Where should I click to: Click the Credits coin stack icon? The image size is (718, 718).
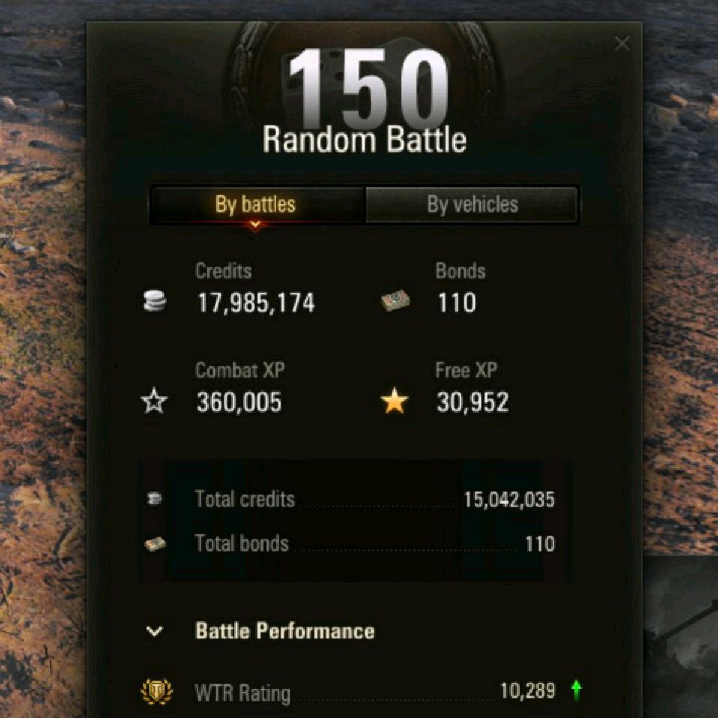click(155, 301)
